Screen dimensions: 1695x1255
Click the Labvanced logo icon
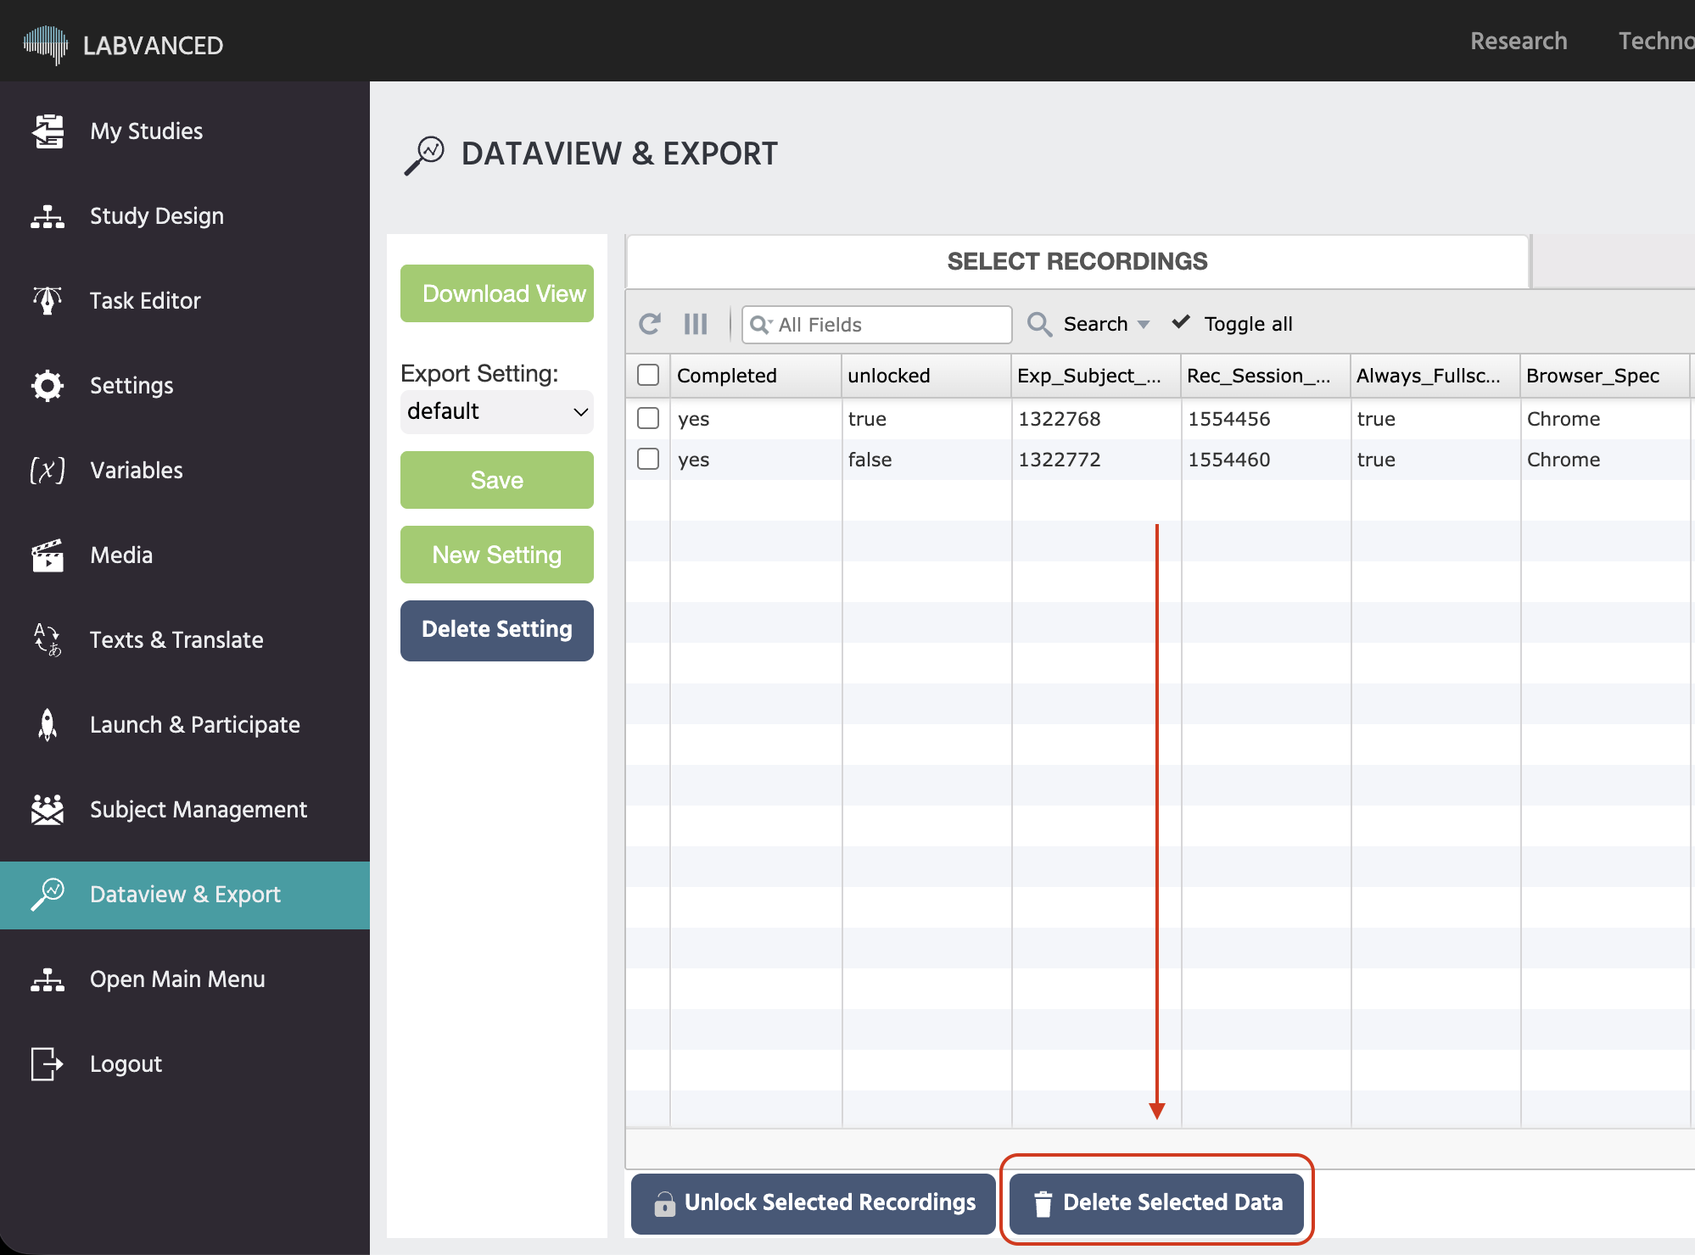pos(46,44)
